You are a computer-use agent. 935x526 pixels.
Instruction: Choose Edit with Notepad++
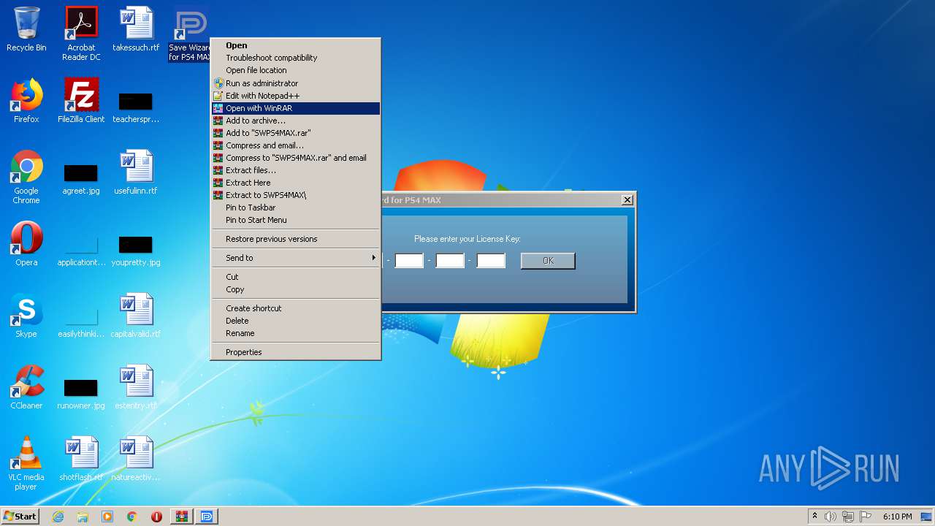(295, 96)
